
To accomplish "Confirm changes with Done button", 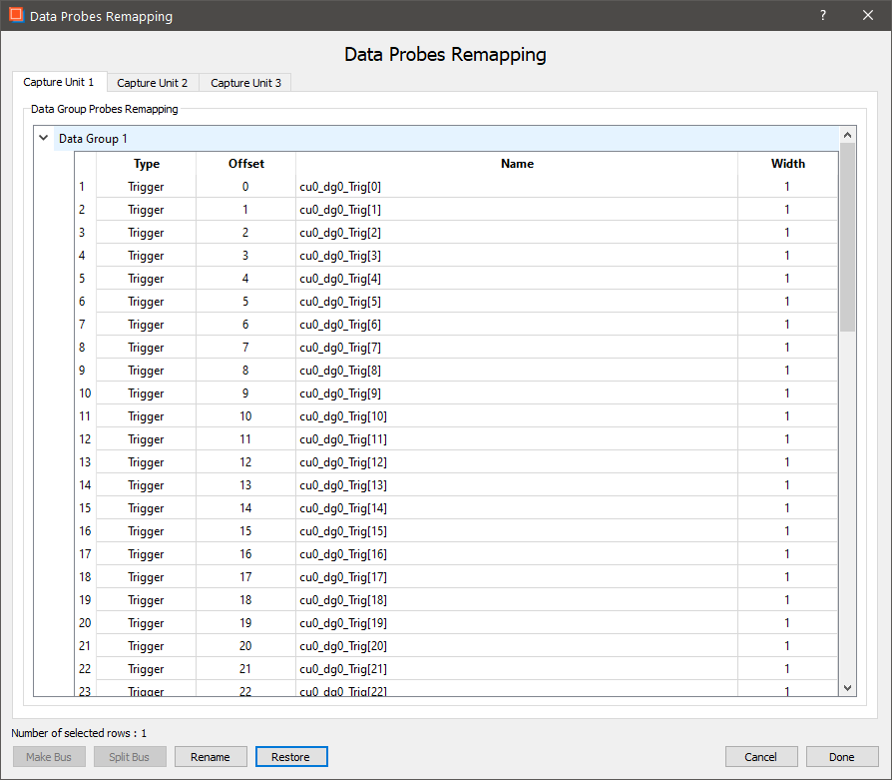I will click(842, 757).
